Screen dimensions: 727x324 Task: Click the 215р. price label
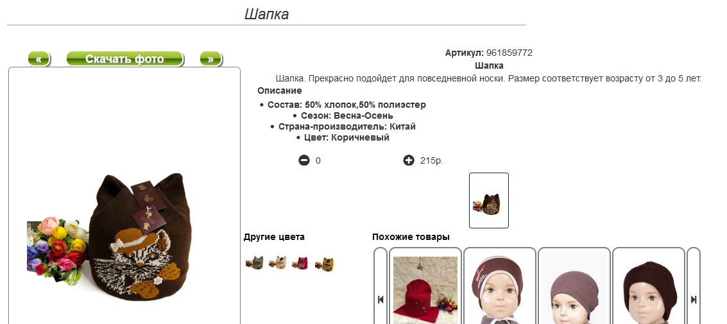coord(432,161)
